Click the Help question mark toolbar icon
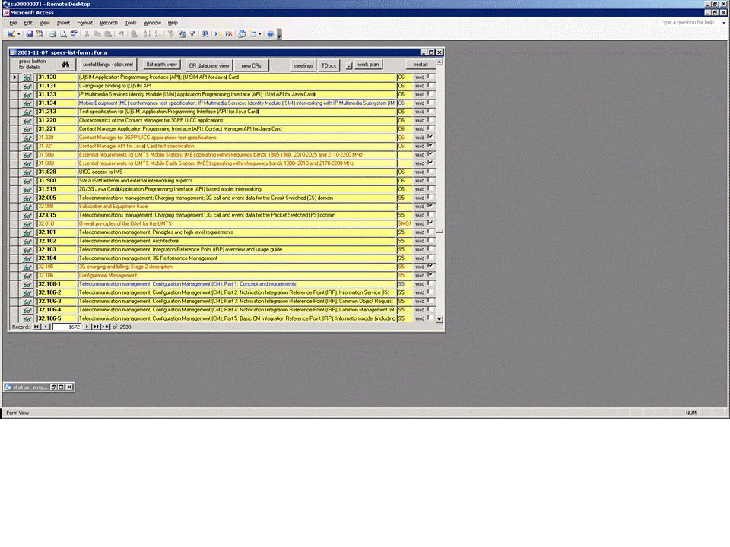 coord(271,34)
